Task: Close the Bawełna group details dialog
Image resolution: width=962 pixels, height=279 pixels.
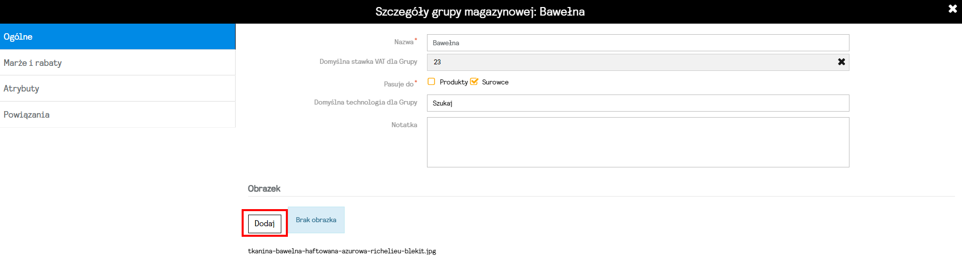Action: click(952, 9)
